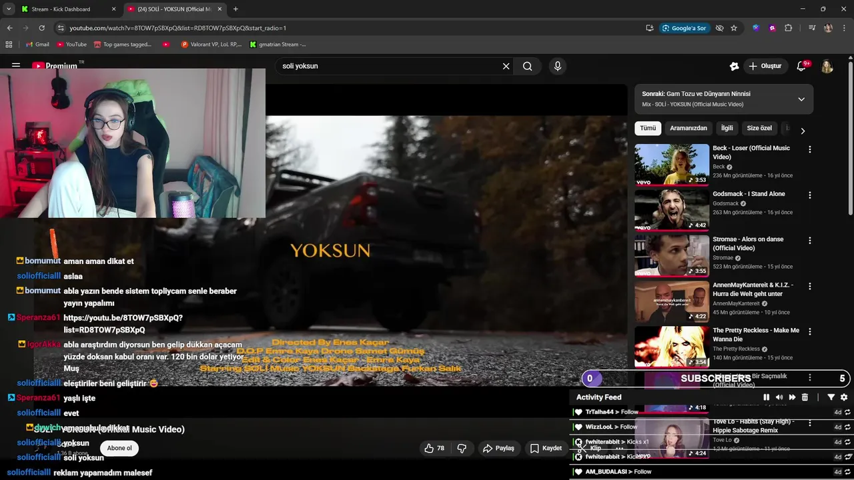The height and width of the screenshot is (480, 854).
Task: Open the YouTube account avatar menu
Action: pos(827,67)
